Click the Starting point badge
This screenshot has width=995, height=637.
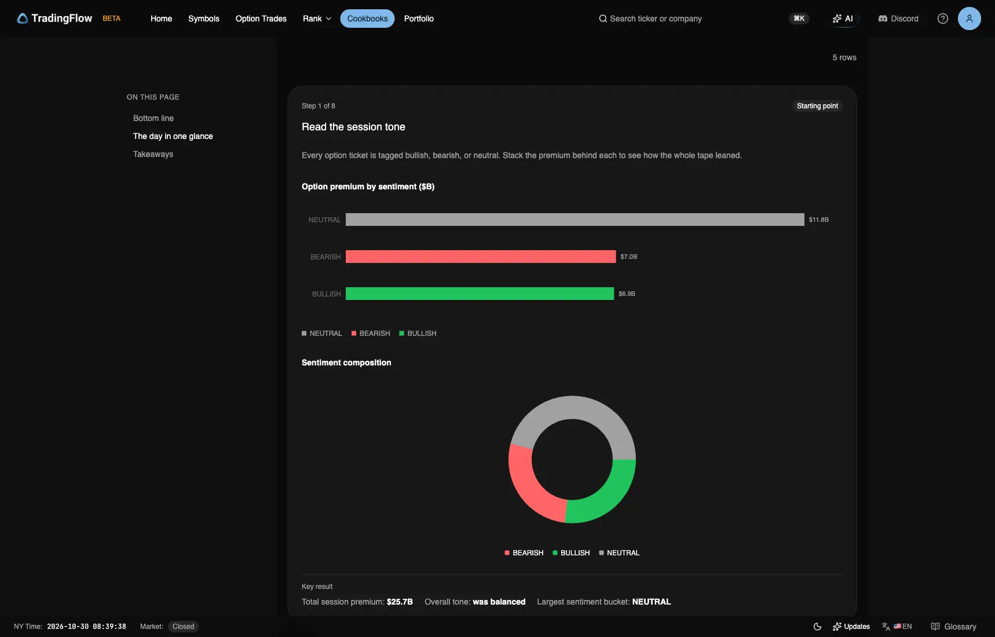point(817,106)
